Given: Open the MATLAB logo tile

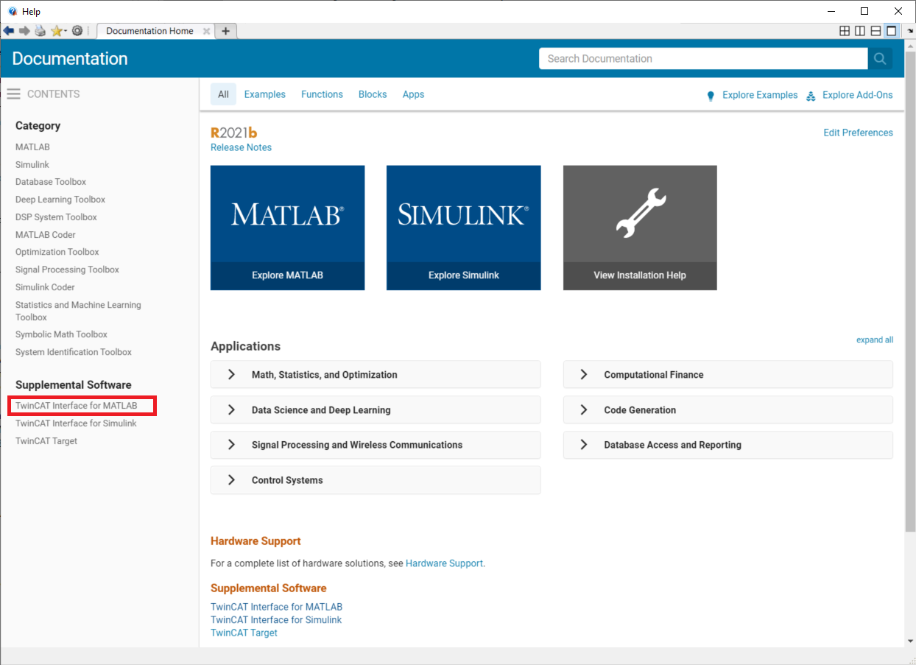Looking at the screenshot, I should tap(287, 214).
